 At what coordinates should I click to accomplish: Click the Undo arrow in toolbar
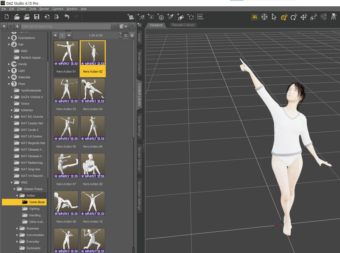pos(67,17)
